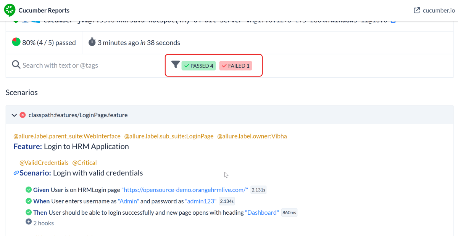Click the 2.131s duration badge
Screen dimensions: 458x236
tap(258, 190)
